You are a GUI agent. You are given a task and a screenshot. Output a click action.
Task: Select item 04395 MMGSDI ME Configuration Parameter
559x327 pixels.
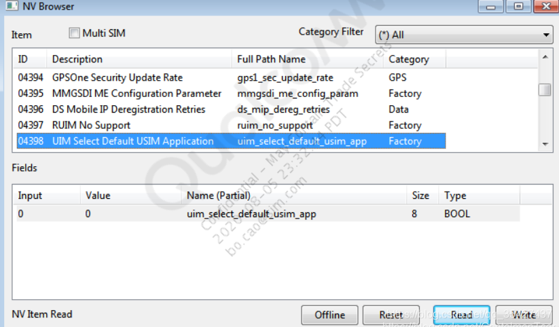pos(231,94)
